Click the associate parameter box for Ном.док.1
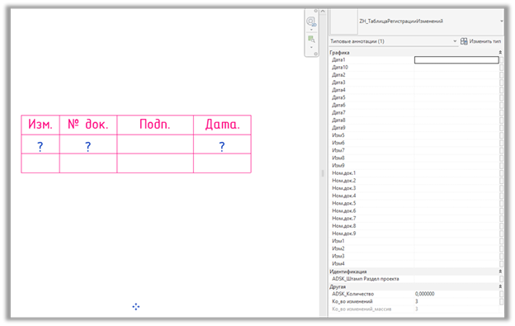Image resolution: width=515 pixels, height=326 pixels. point(501,173)
